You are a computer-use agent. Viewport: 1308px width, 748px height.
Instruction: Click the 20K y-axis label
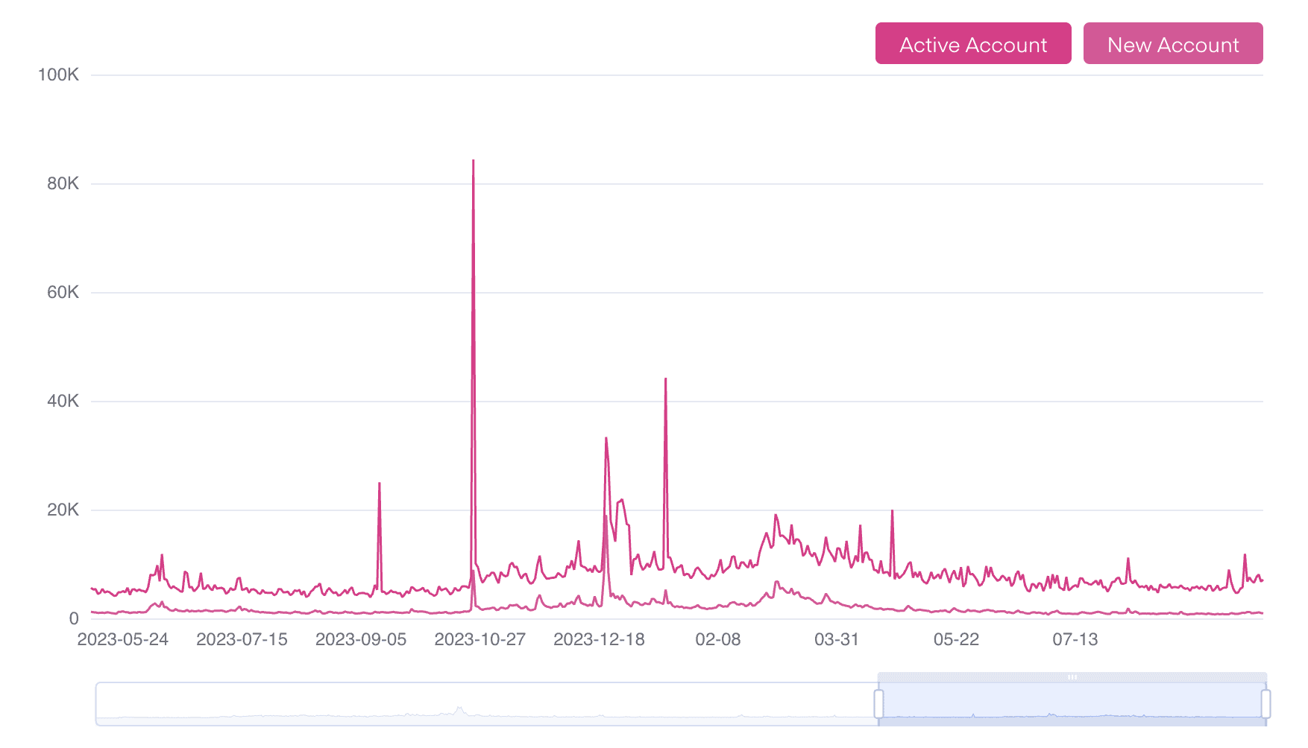[63, 510]
